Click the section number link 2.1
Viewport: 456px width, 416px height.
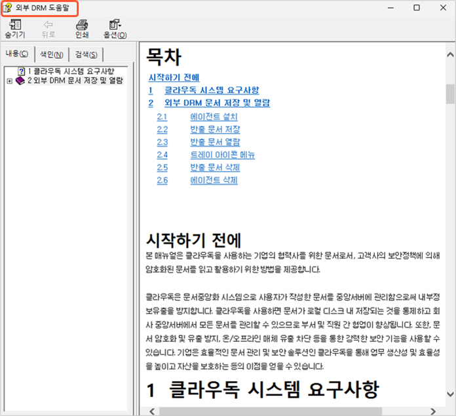(162, 117)
